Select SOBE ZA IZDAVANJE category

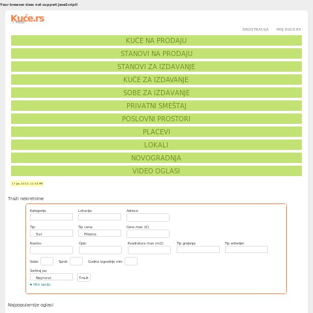point(156,93)
